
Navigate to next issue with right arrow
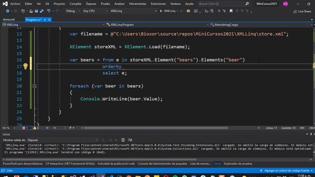55,128
